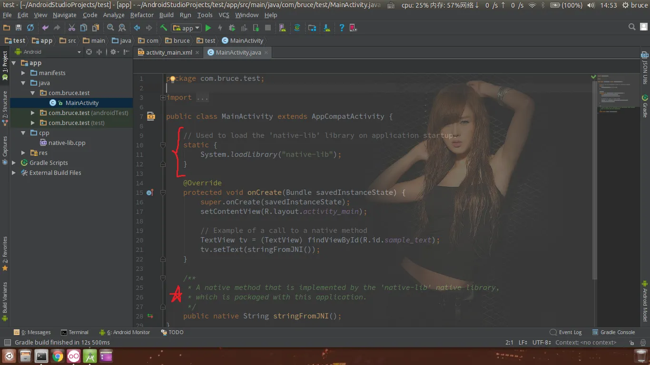The width and height of the screenshot is (650, 365).
Task: Click the read-only lock icon in status bar
Action: pyautogui.click(x=632, y=342)
